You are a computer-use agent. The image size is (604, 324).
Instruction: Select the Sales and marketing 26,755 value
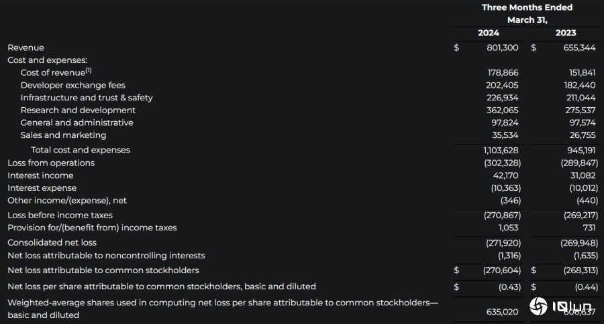(583, 135)
